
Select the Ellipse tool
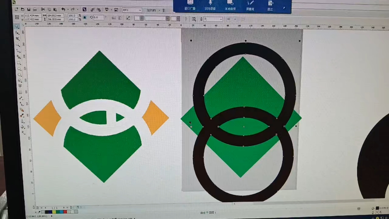tap(19, 68)
